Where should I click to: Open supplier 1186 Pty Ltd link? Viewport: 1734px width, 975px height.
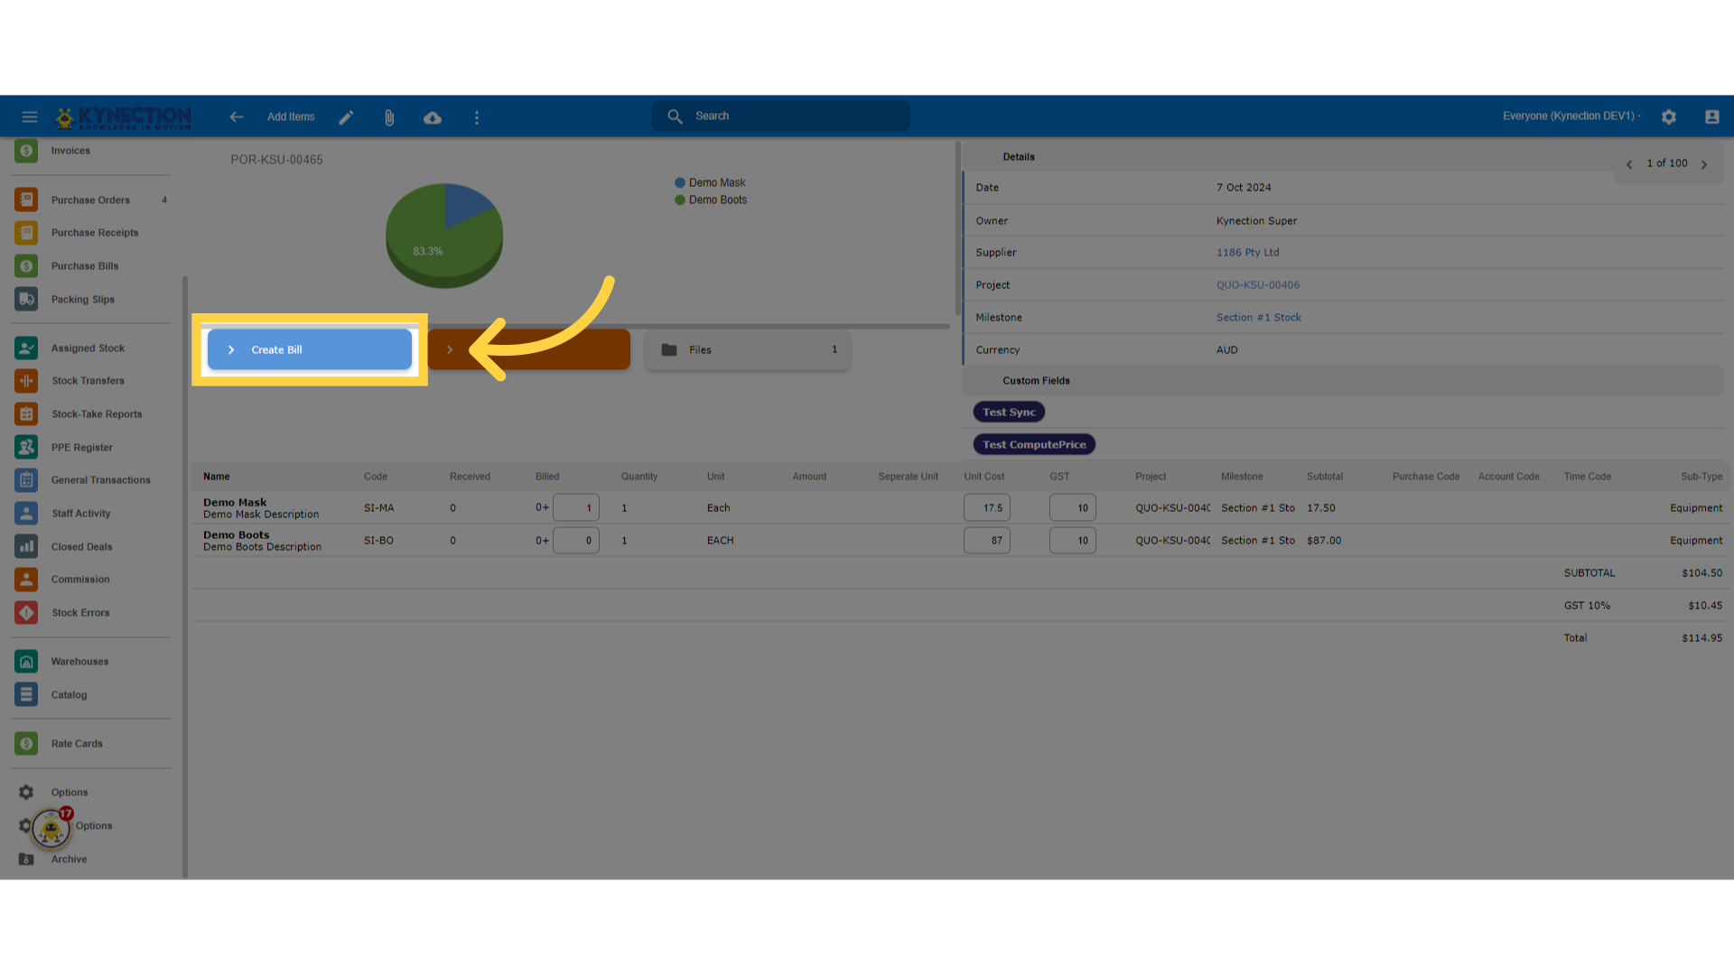pyautogui.click(x=1247, y=252)
